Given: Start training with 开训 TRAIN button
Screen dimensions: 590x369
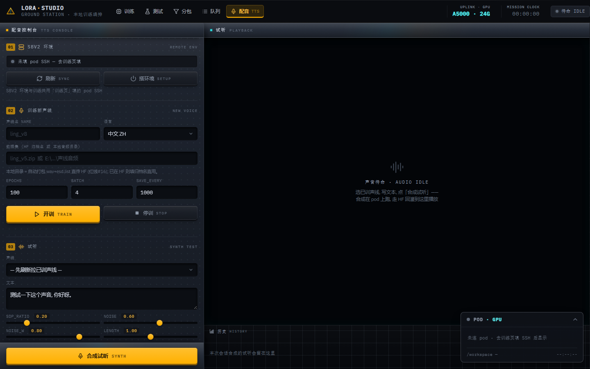Looking at the screenshot, I should pyautogui.click(x=53, y=214).
